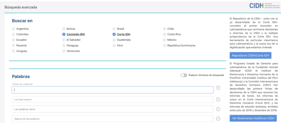Tick the Venezuela checkbox
The width and height of the screenshot is (281, 123).
64,51
